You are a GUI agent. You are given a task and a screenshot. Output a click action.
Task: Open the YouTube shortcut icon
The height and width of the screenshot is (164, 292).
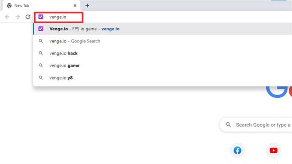tap(274, 150)
